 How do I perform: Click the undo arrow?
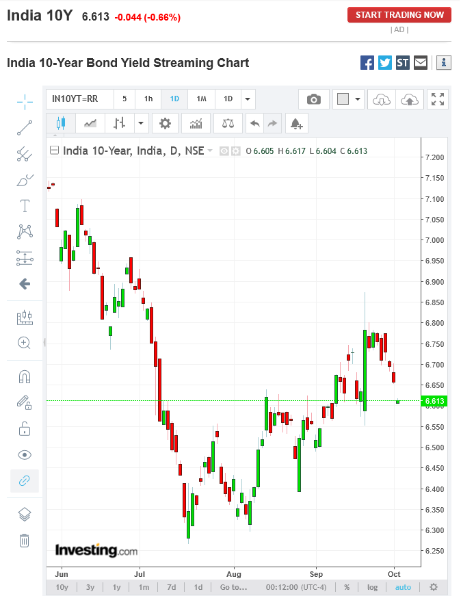tap(254, 123)
